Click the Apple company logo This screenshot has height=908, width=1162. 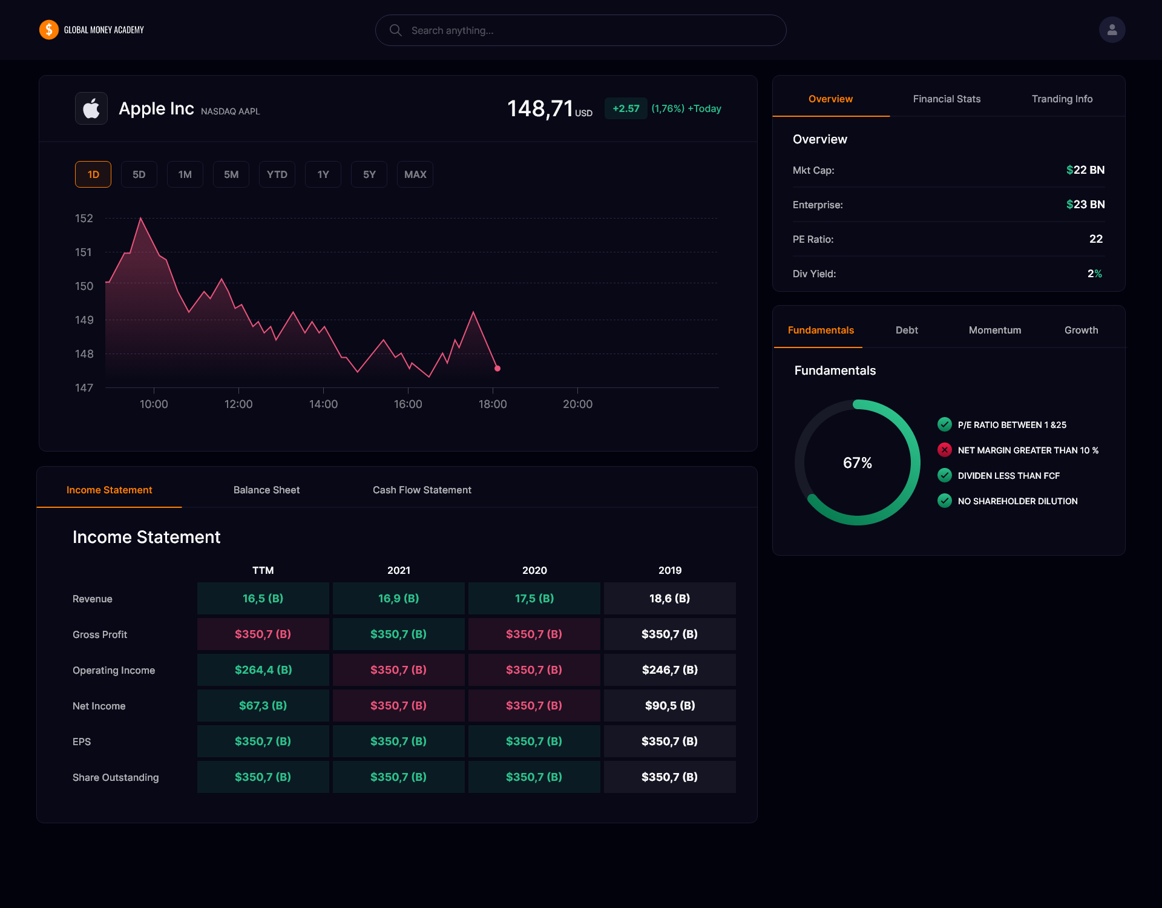[x=91, y=108]
